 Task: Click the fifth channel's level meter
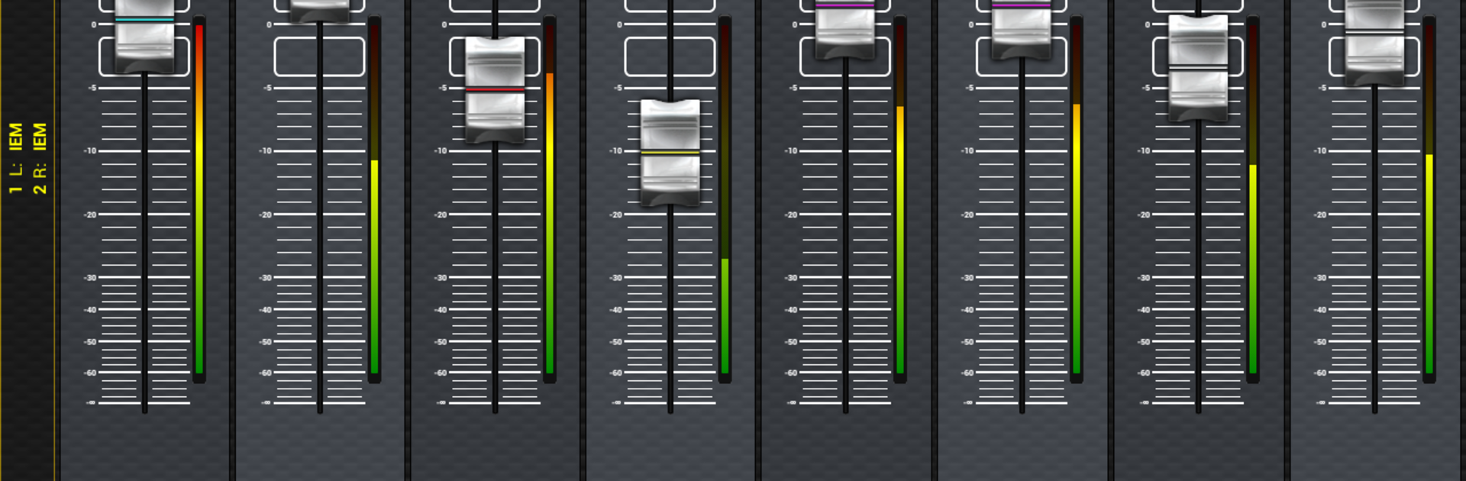point(900,199)
